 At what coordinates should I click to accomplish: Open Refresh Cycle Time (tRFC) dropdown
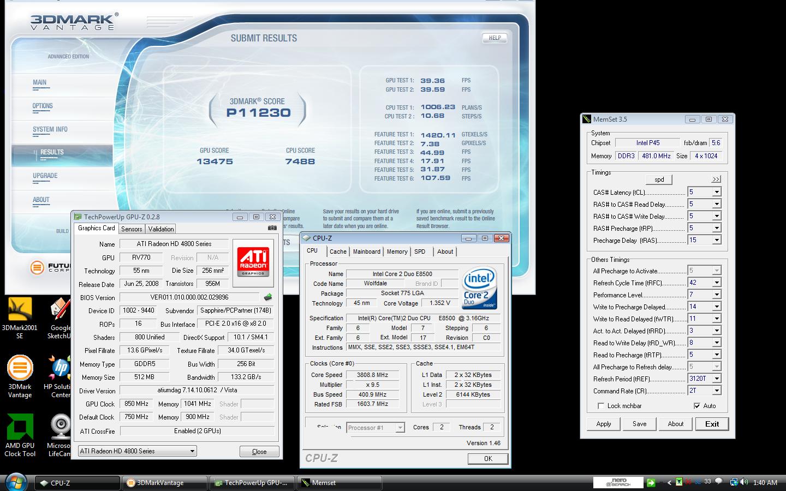pos(717,283)
